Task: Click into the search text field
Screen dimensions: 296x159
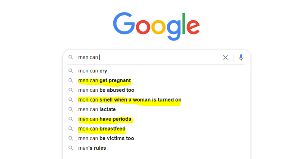Action: 149,57
